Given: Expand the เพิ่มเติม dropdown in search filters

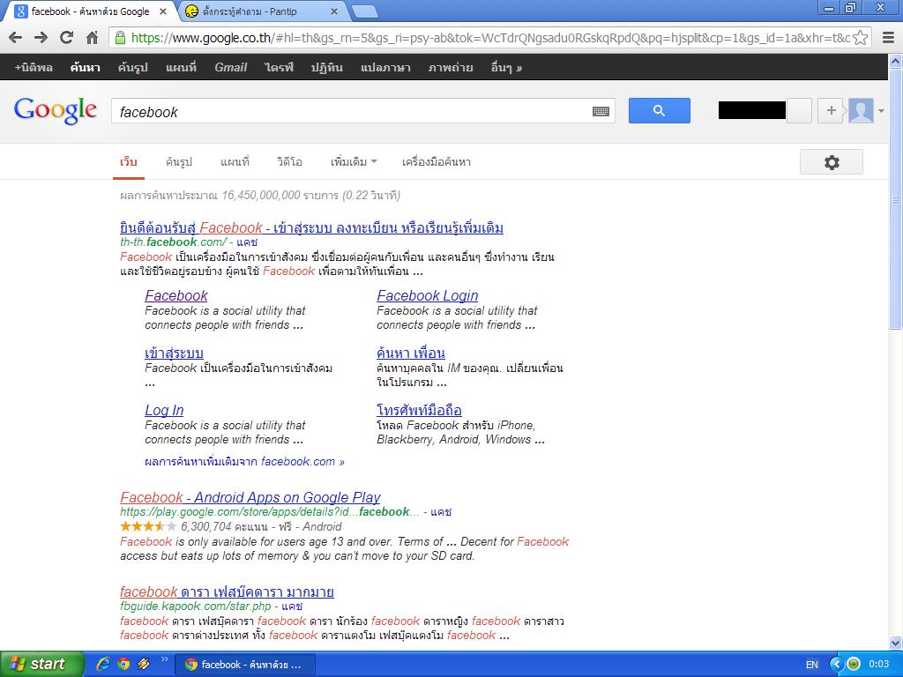Looking at the screenshot, I should point(354,162).
